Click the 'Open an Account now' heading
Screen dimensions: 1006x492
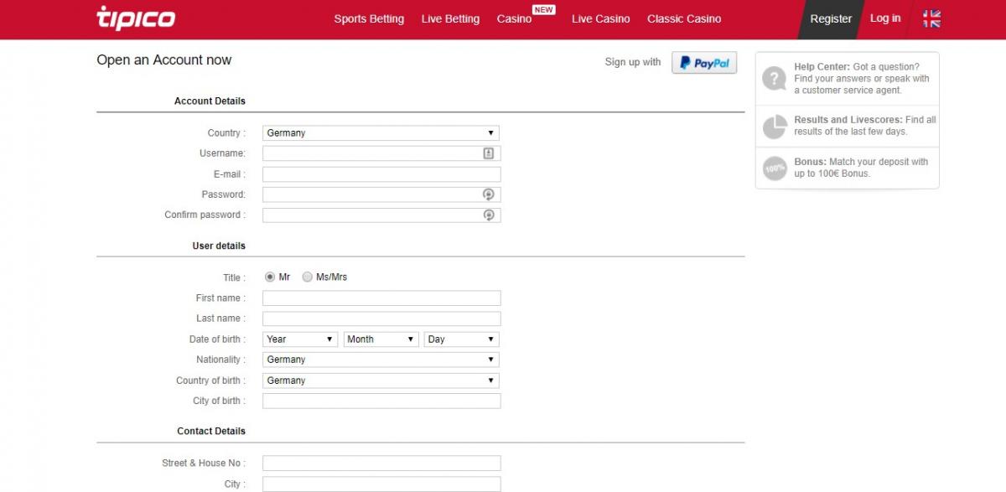point(164,60)
